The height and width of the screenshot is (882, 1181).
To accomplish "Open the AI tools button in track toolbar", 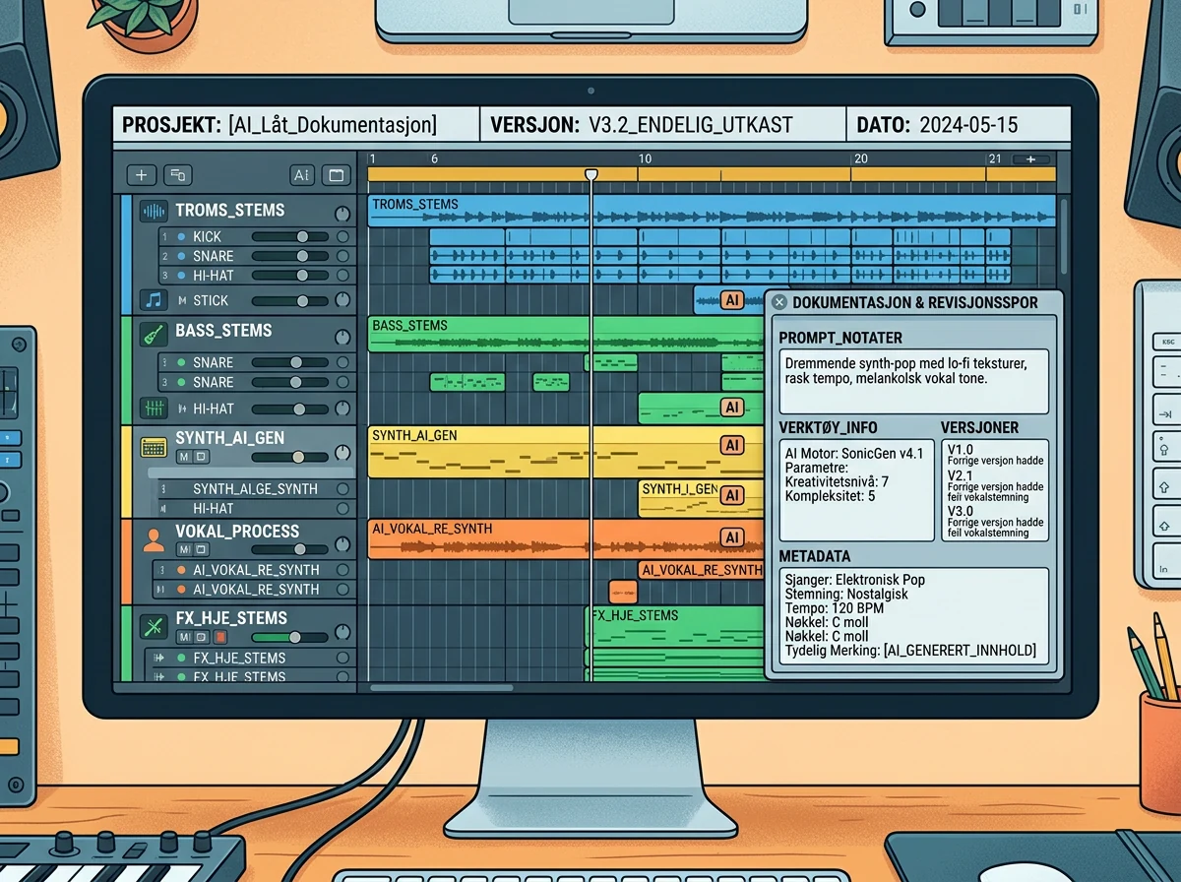I will point(302,175).
